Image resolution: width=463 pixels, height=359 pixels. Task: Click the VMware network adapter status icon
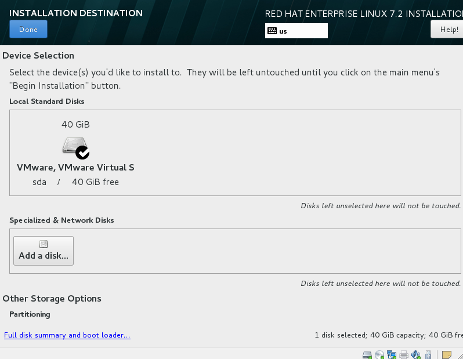tap(392, 354)
